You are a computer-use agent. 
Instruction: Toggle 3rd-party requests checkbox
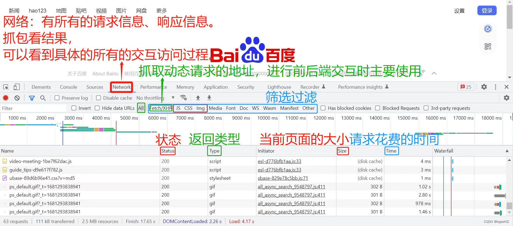tap(426, 108)
